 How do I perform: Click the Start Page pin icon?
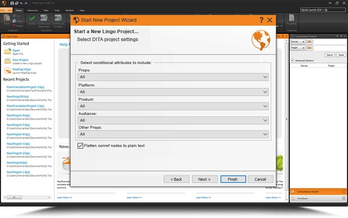[x=283, y=36]
